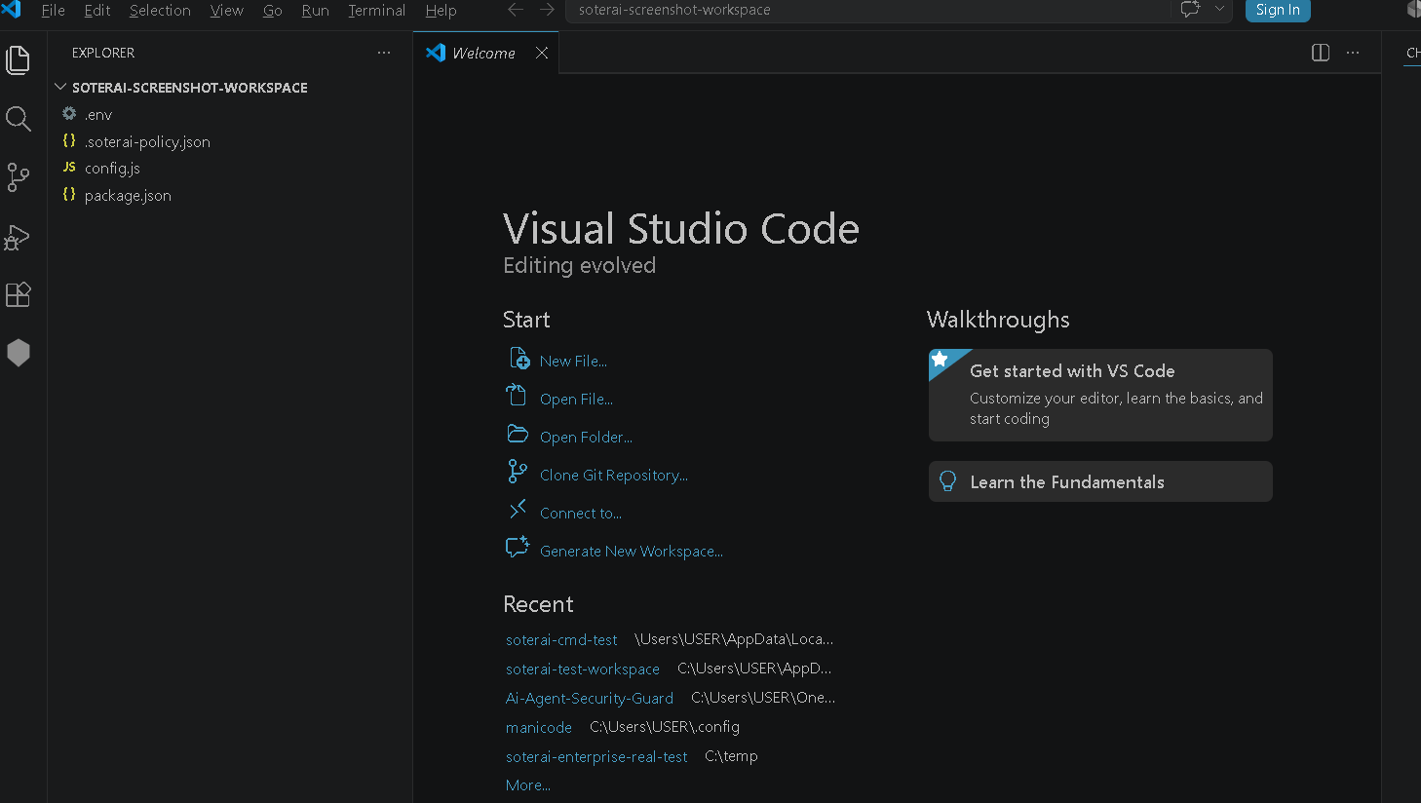1421x803 pixels.
Task: Open Get started with VS Code walkthrough
Action: pos(1100,395)
